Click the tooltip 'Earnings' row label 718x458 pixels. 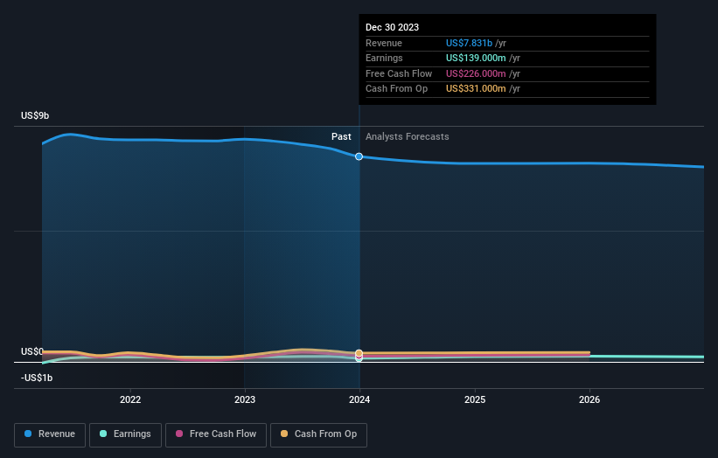point(384,58)
